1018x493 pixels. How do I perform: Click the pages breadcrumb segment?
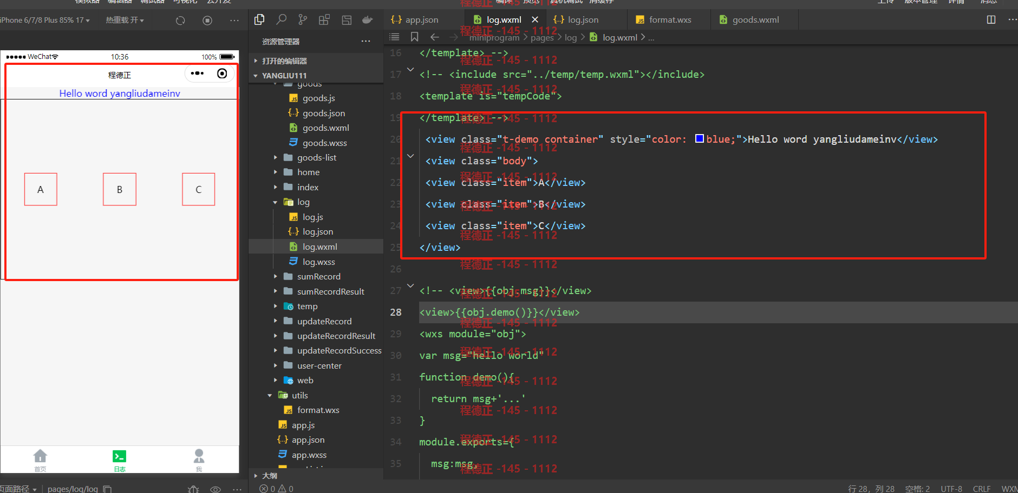point(542,37)
